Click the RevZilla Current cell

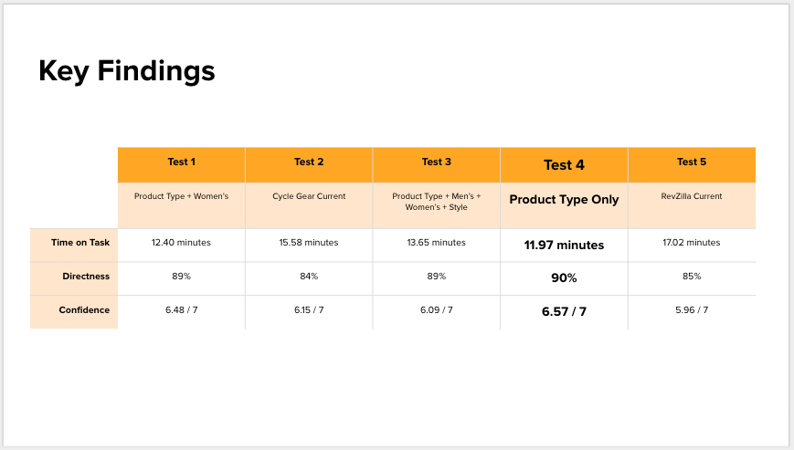[692, 196]
